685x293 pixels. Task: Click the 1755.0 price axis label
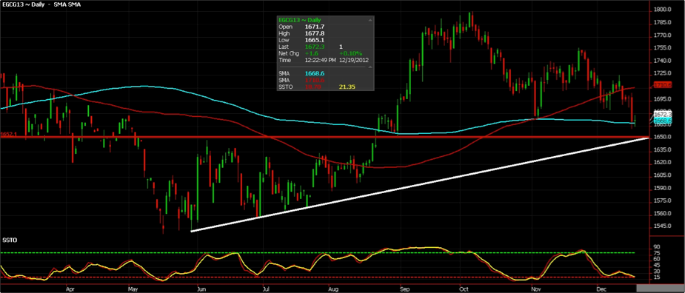[663, 48]
